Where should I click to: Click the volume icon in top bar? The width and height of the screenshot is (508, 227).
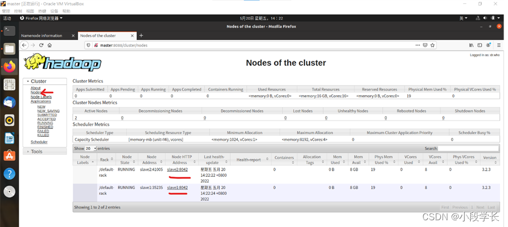click(485, 18)
